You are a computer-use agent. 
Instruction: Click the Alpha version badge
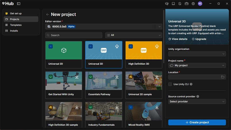pos(71,26)
